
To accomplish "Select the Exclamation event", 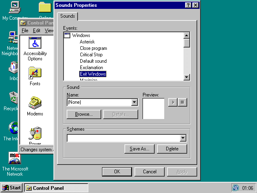I will (x=92, y=68).
